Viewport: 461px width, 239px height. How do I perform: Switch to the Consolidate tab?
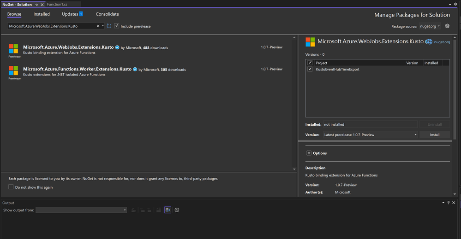coord(108,14)
